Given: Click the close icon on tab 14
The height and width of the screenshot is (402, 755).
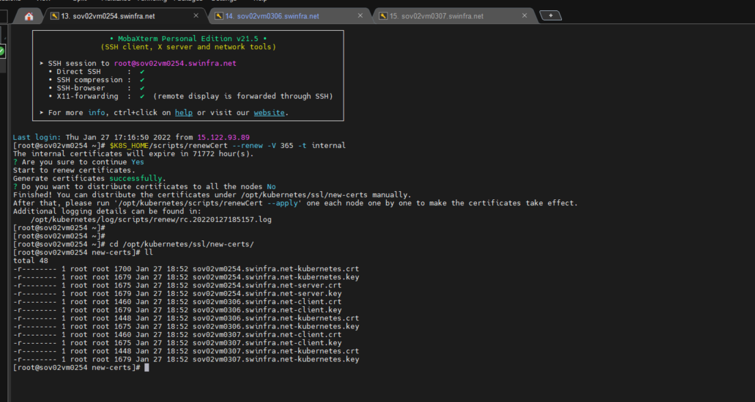Looking at the screenshot, I should pyautogui.click(x=361, y=15).
